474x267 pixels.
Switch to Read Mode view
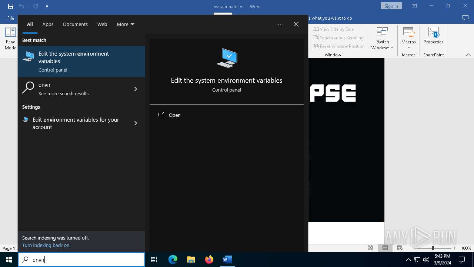10,39
